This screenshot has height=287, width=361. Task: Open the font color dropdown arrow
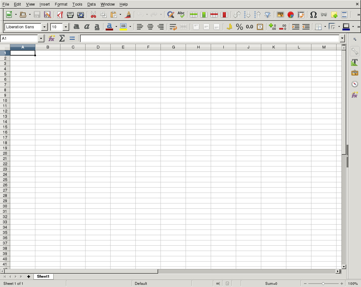(x=116, y=27)
